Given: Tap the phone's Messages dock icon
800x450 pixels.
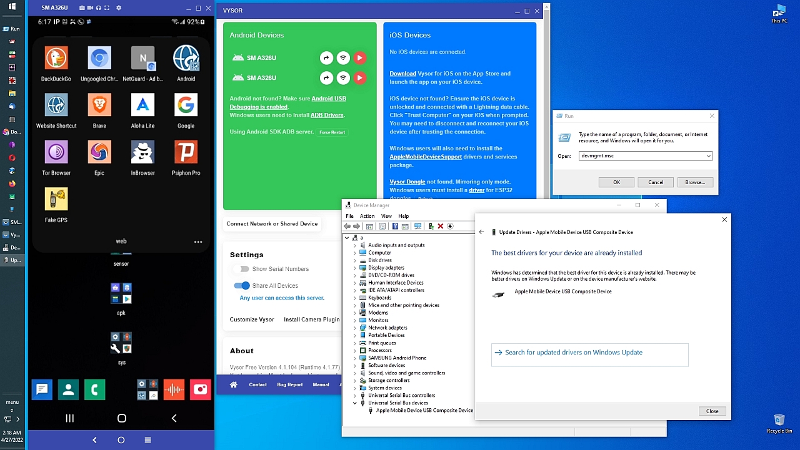Looking at the screenshot, I should click(42, 389).
